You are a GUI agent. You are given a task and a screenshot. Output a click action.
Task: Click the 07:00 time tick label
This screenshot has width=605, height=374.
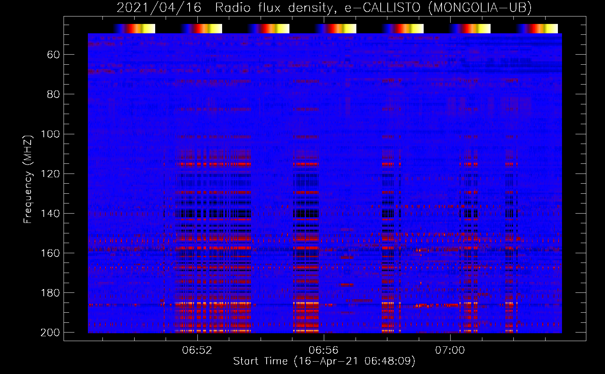(450, 350)
